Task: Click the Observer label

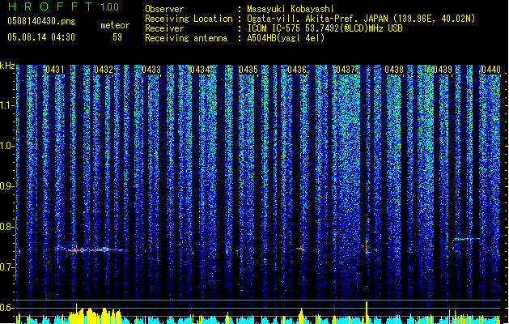Action: click(x=164, y=9)
